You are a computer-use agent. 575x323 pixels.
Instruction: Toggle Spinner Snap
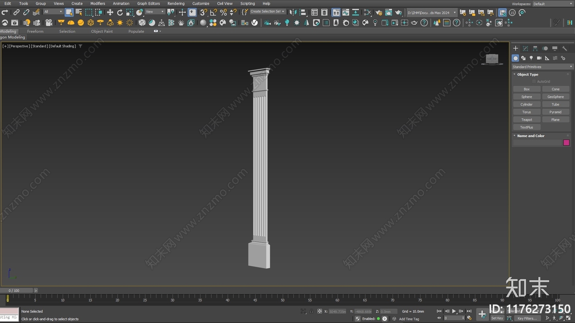click(233, 13)
